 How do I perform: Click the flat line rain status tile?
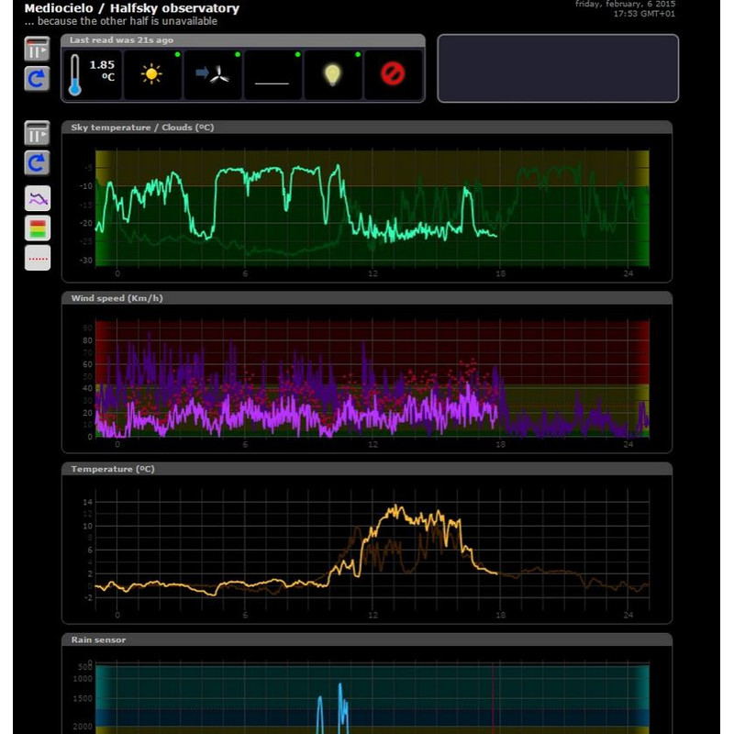click(272, 74)
